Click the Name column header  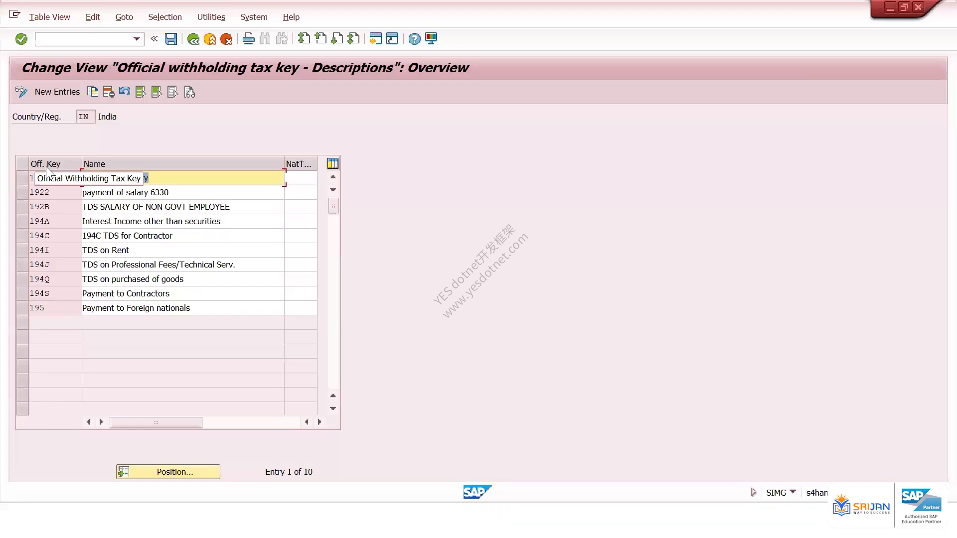[x=183, y=164]
